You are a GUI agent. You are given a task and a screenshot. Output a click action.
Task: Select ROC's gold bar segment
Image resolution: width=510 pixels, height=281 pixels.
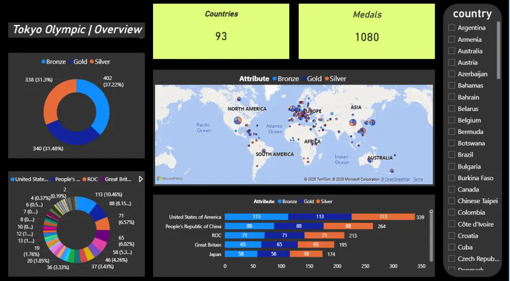(x=284, y=236)
